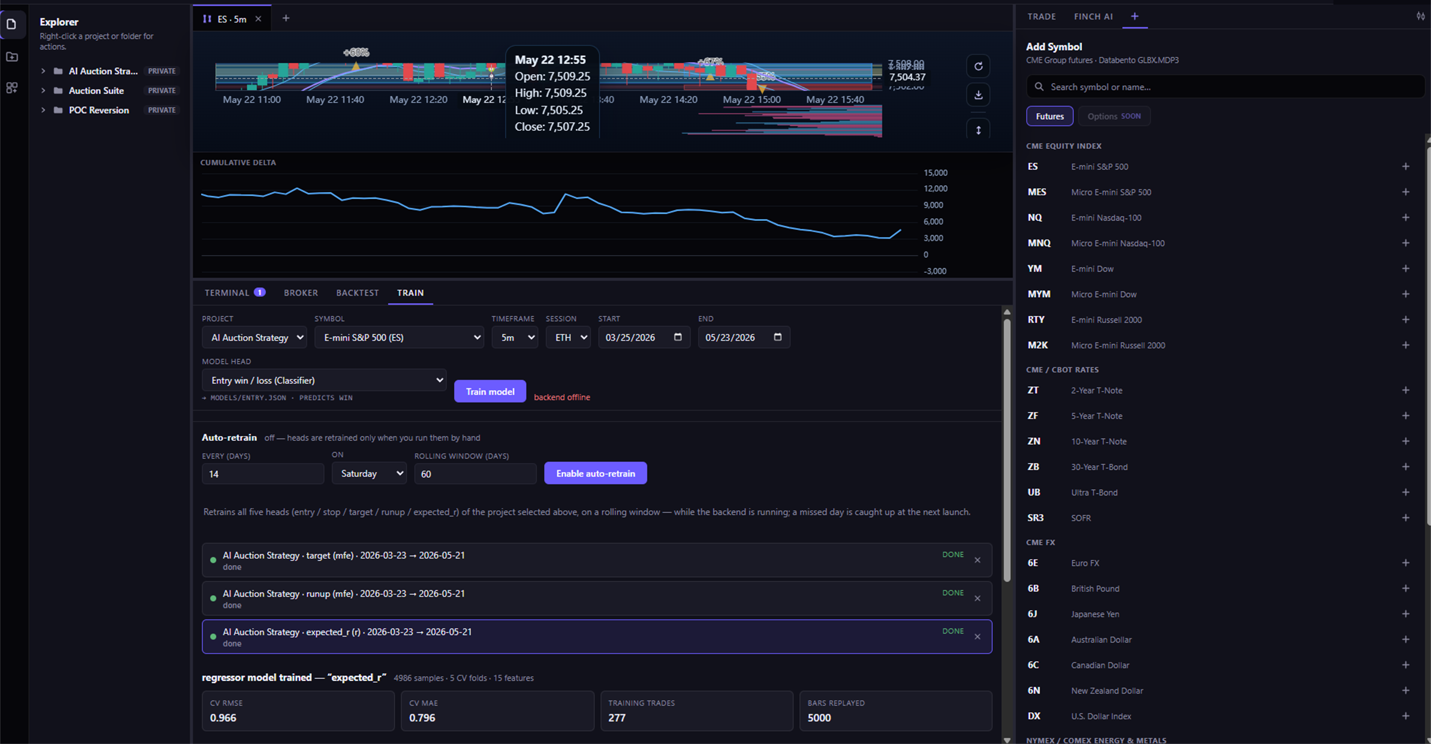
Task: Open the SYMBOL dropdown showing E-mini S&P 500
Action: [399, 338]
